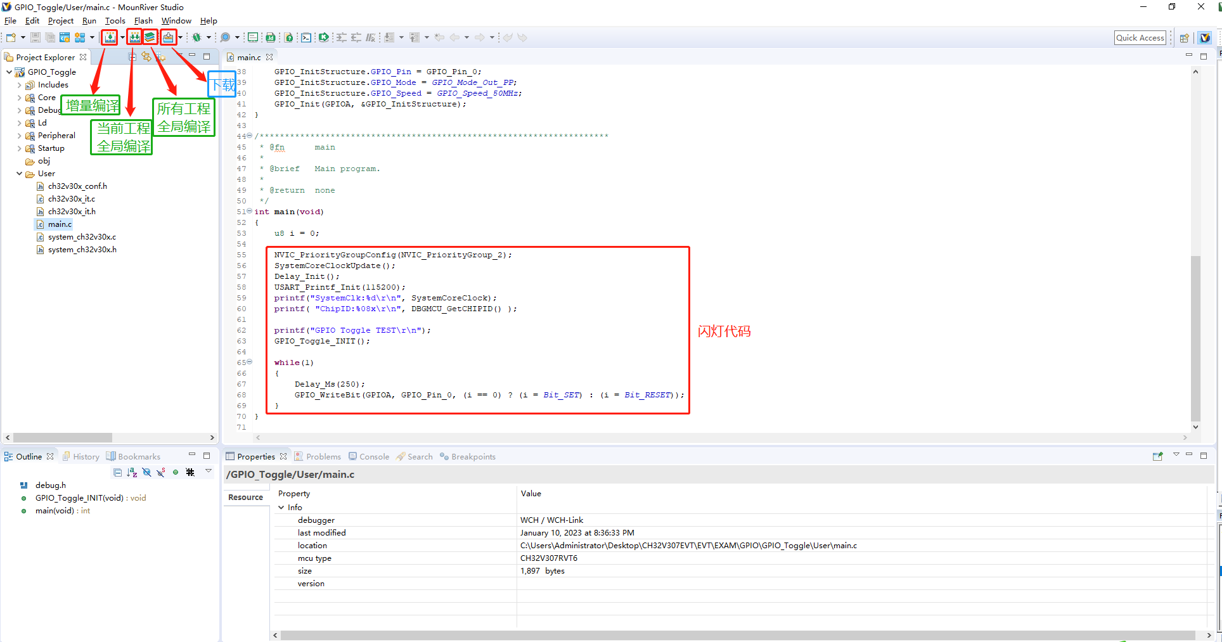Click the Open Perspective icon near Quick Access
Viewport: 1222px width, 642px height.
click(x=1184, y=38)
